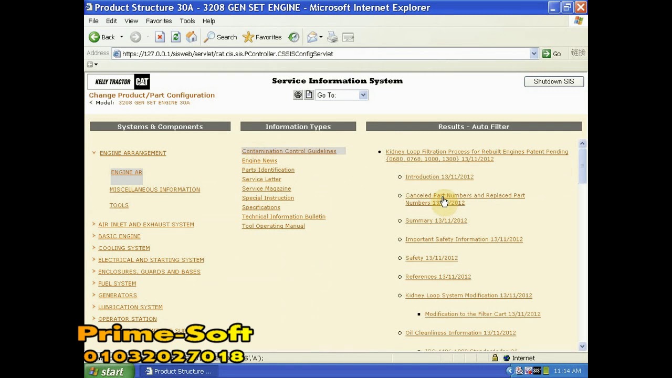Expand the LUBRICATION SYSTEM tree node

tap(94, 307)
